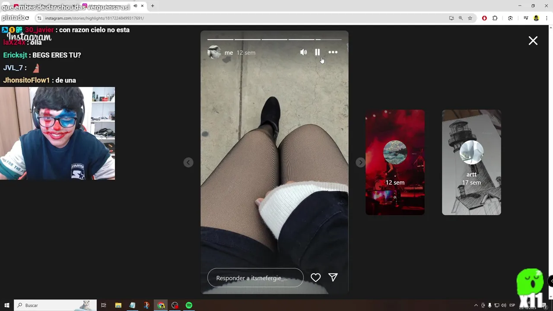The width and height of the screenshot is (553, 311).
Task: Open a new tab with the plus button
Action: coord(153,6)
